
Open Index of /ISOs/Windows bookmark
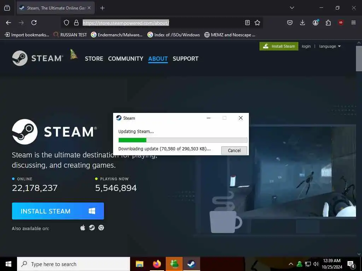174,35
